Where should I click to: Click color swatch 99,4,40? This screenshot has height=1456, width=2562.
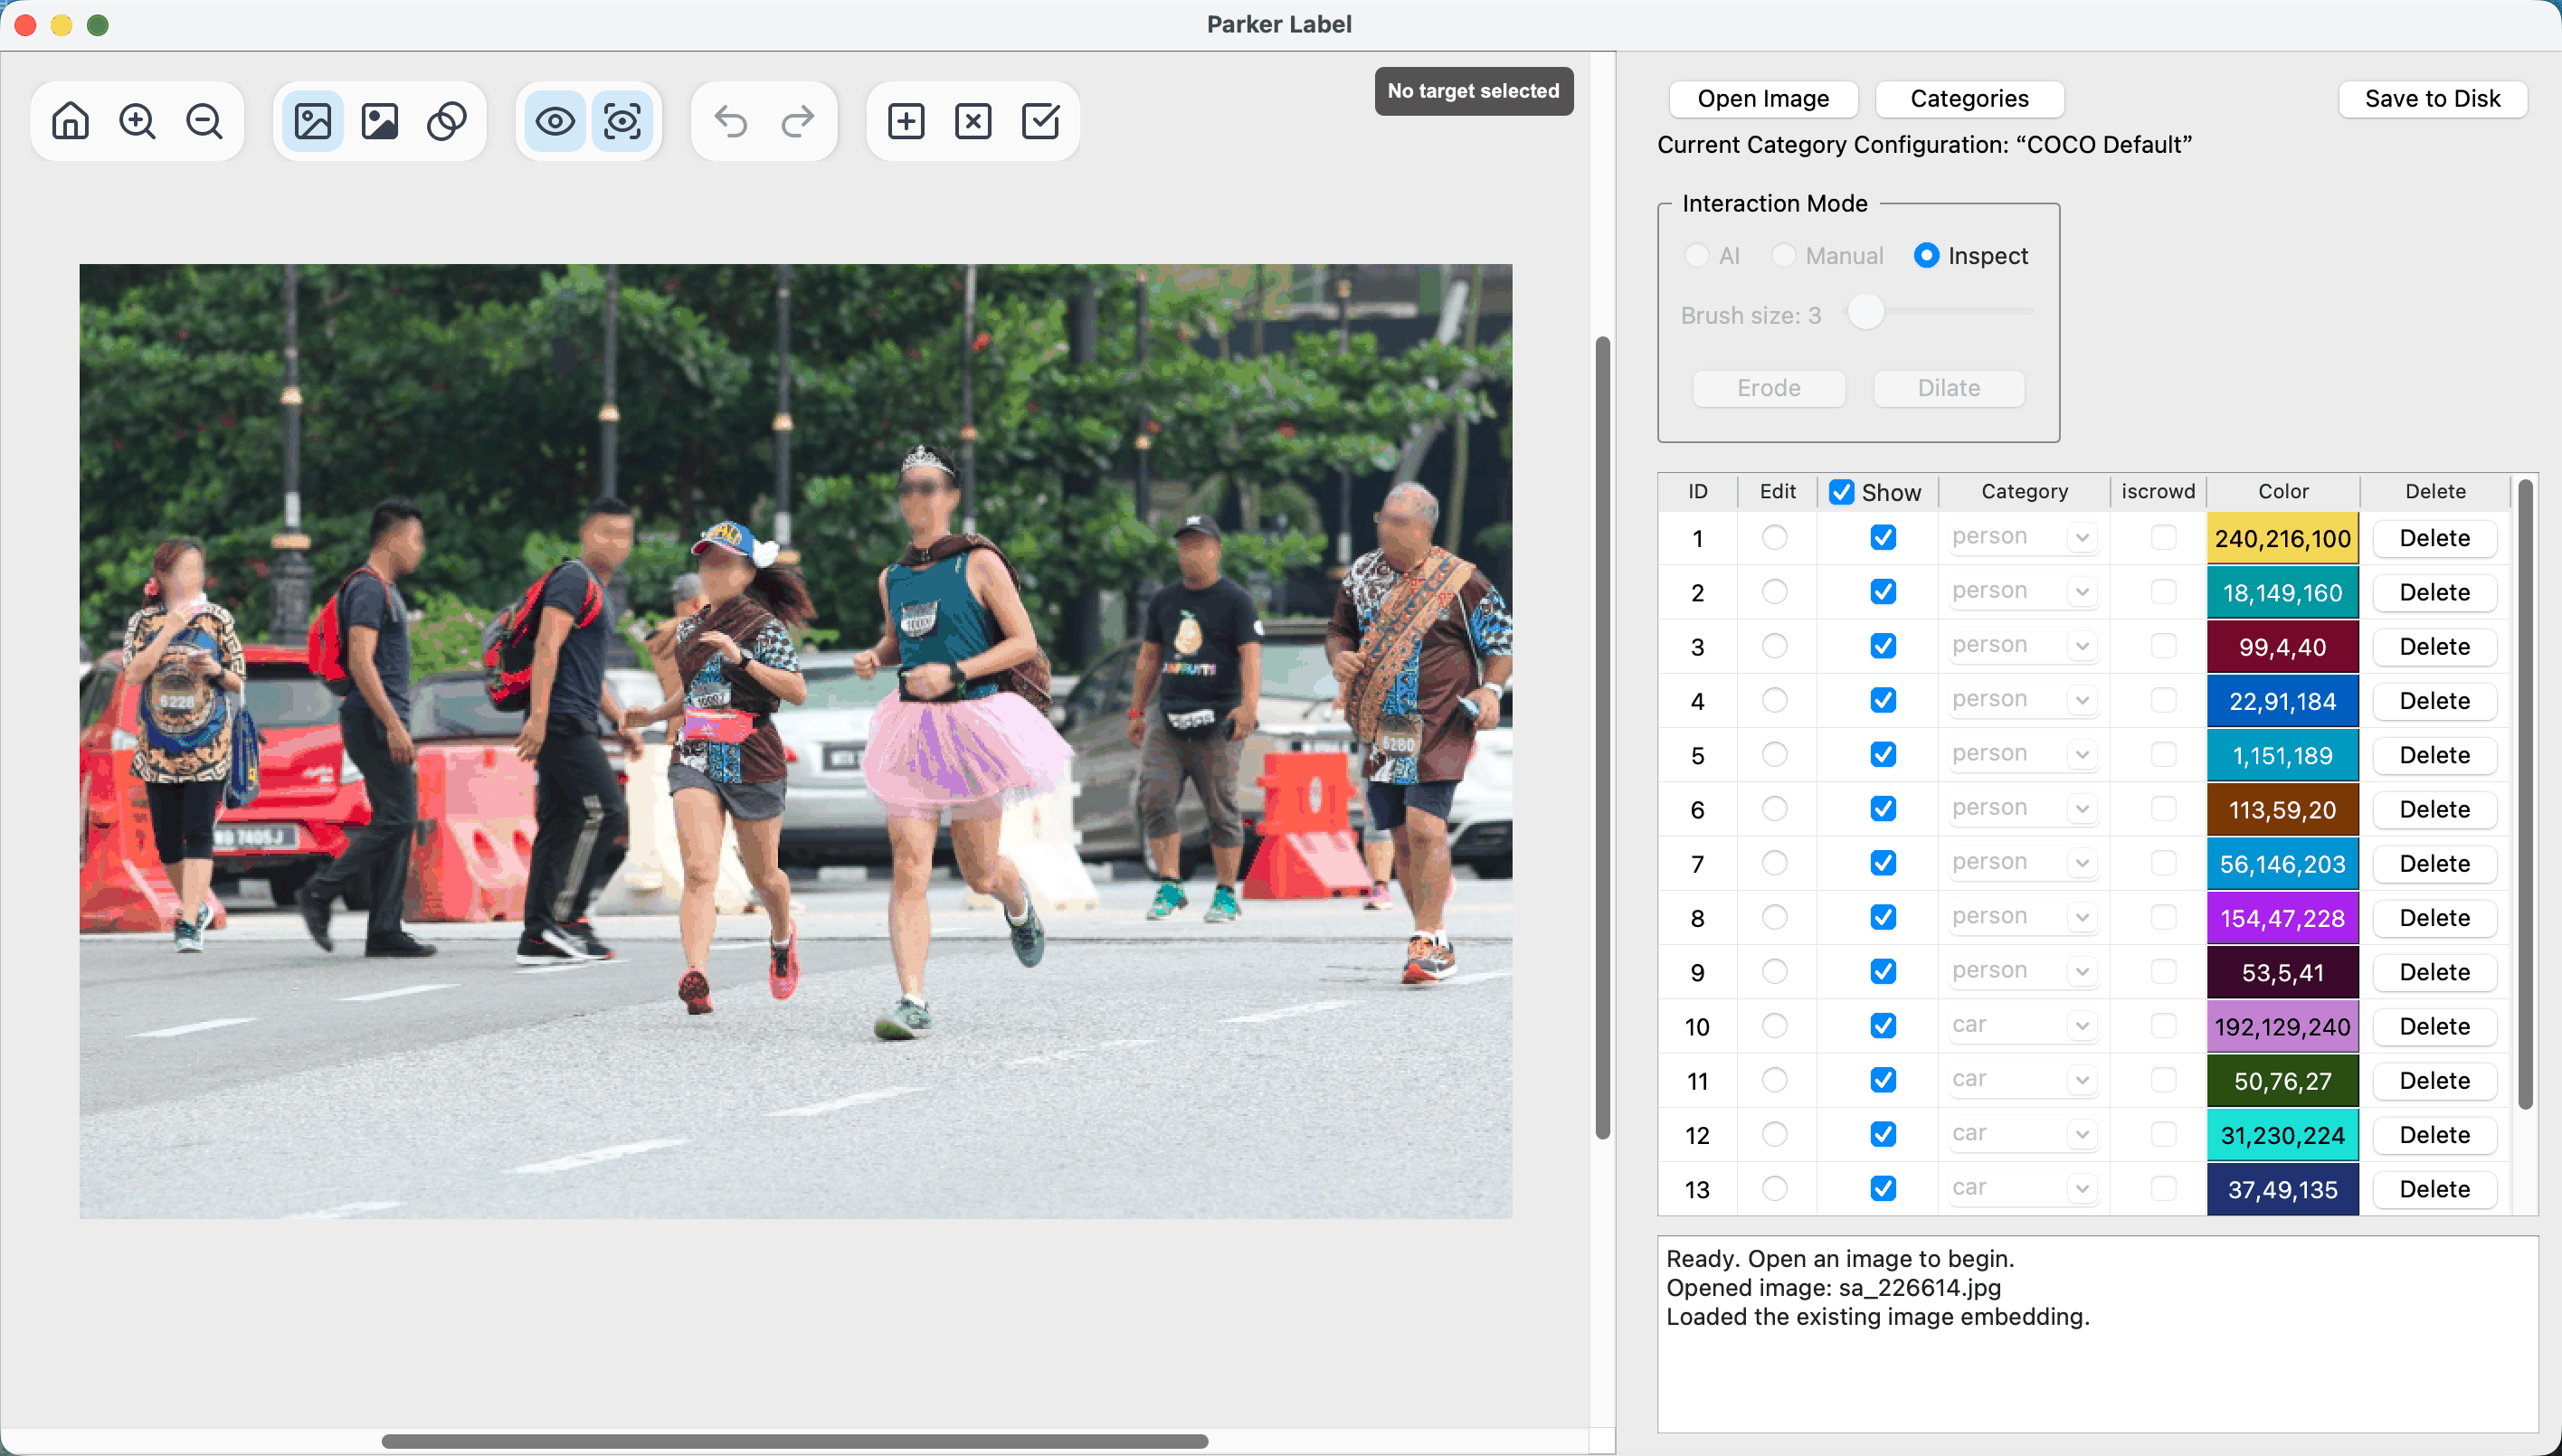2282,647
